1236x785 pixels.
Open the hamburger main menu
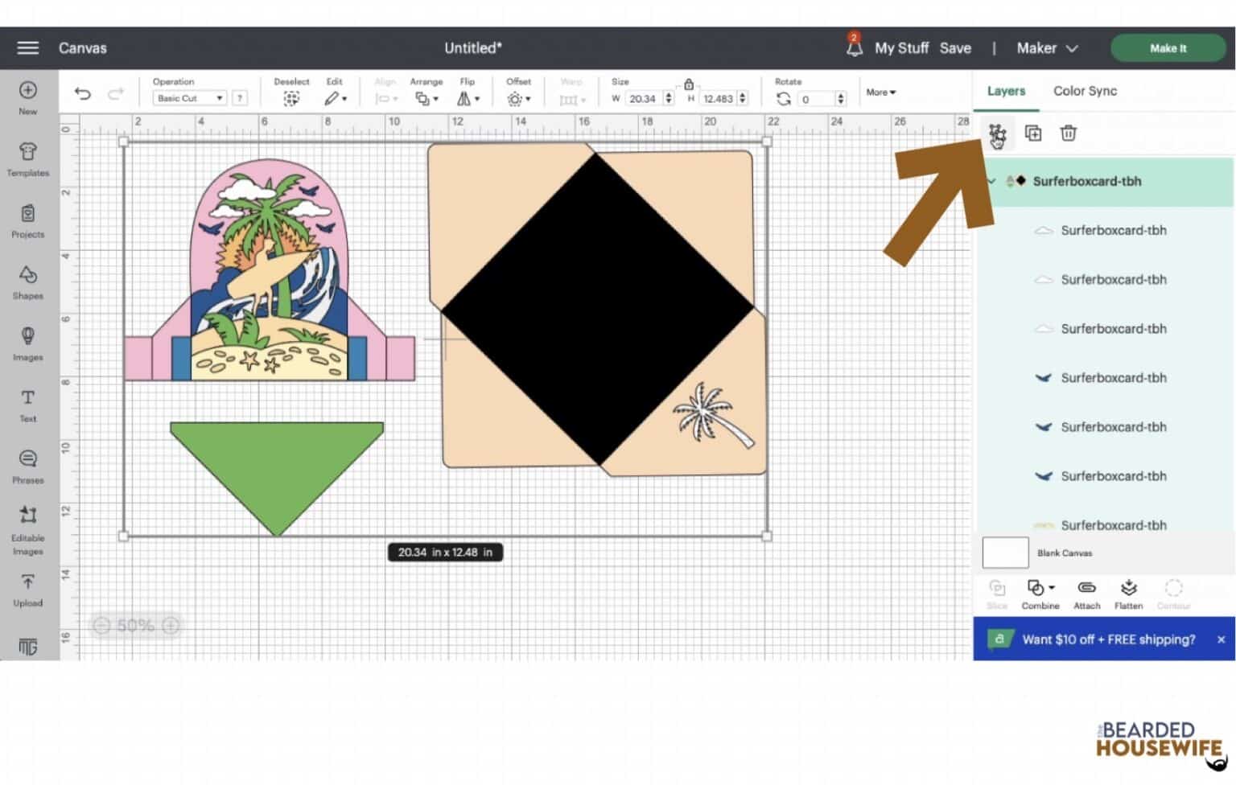(x=28, y=48)
